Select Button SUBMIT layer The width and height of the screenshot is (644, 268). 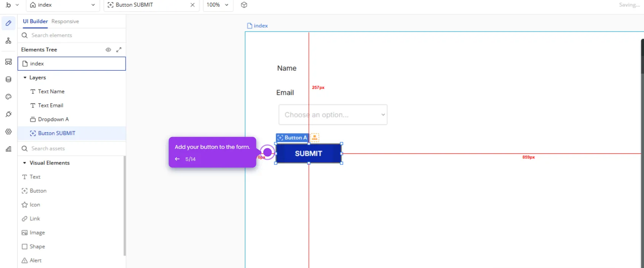coord(72,133)
